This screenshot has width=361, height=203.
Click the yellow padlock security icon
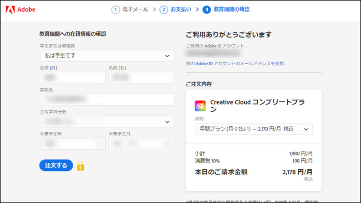[80, 166]
